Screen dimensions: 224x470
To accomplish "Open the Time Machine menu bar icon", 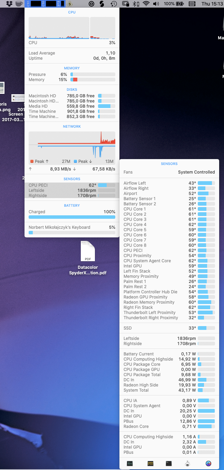I will [x=114, y=4].
